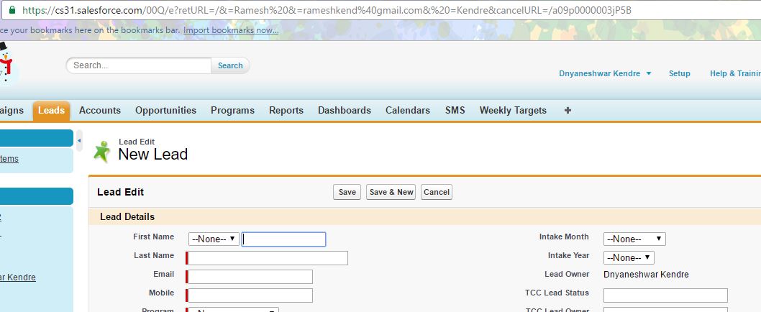Open the Help & Training link

[x=735, y=74]
